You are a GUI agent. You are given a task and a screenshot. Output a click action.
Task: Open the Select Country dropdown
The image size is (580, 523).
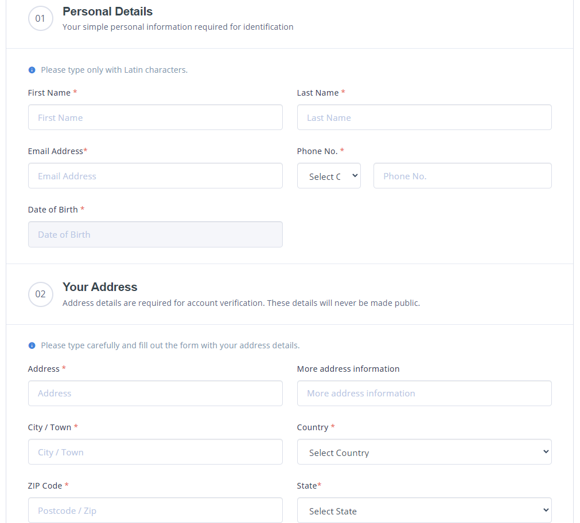[425, 452]
